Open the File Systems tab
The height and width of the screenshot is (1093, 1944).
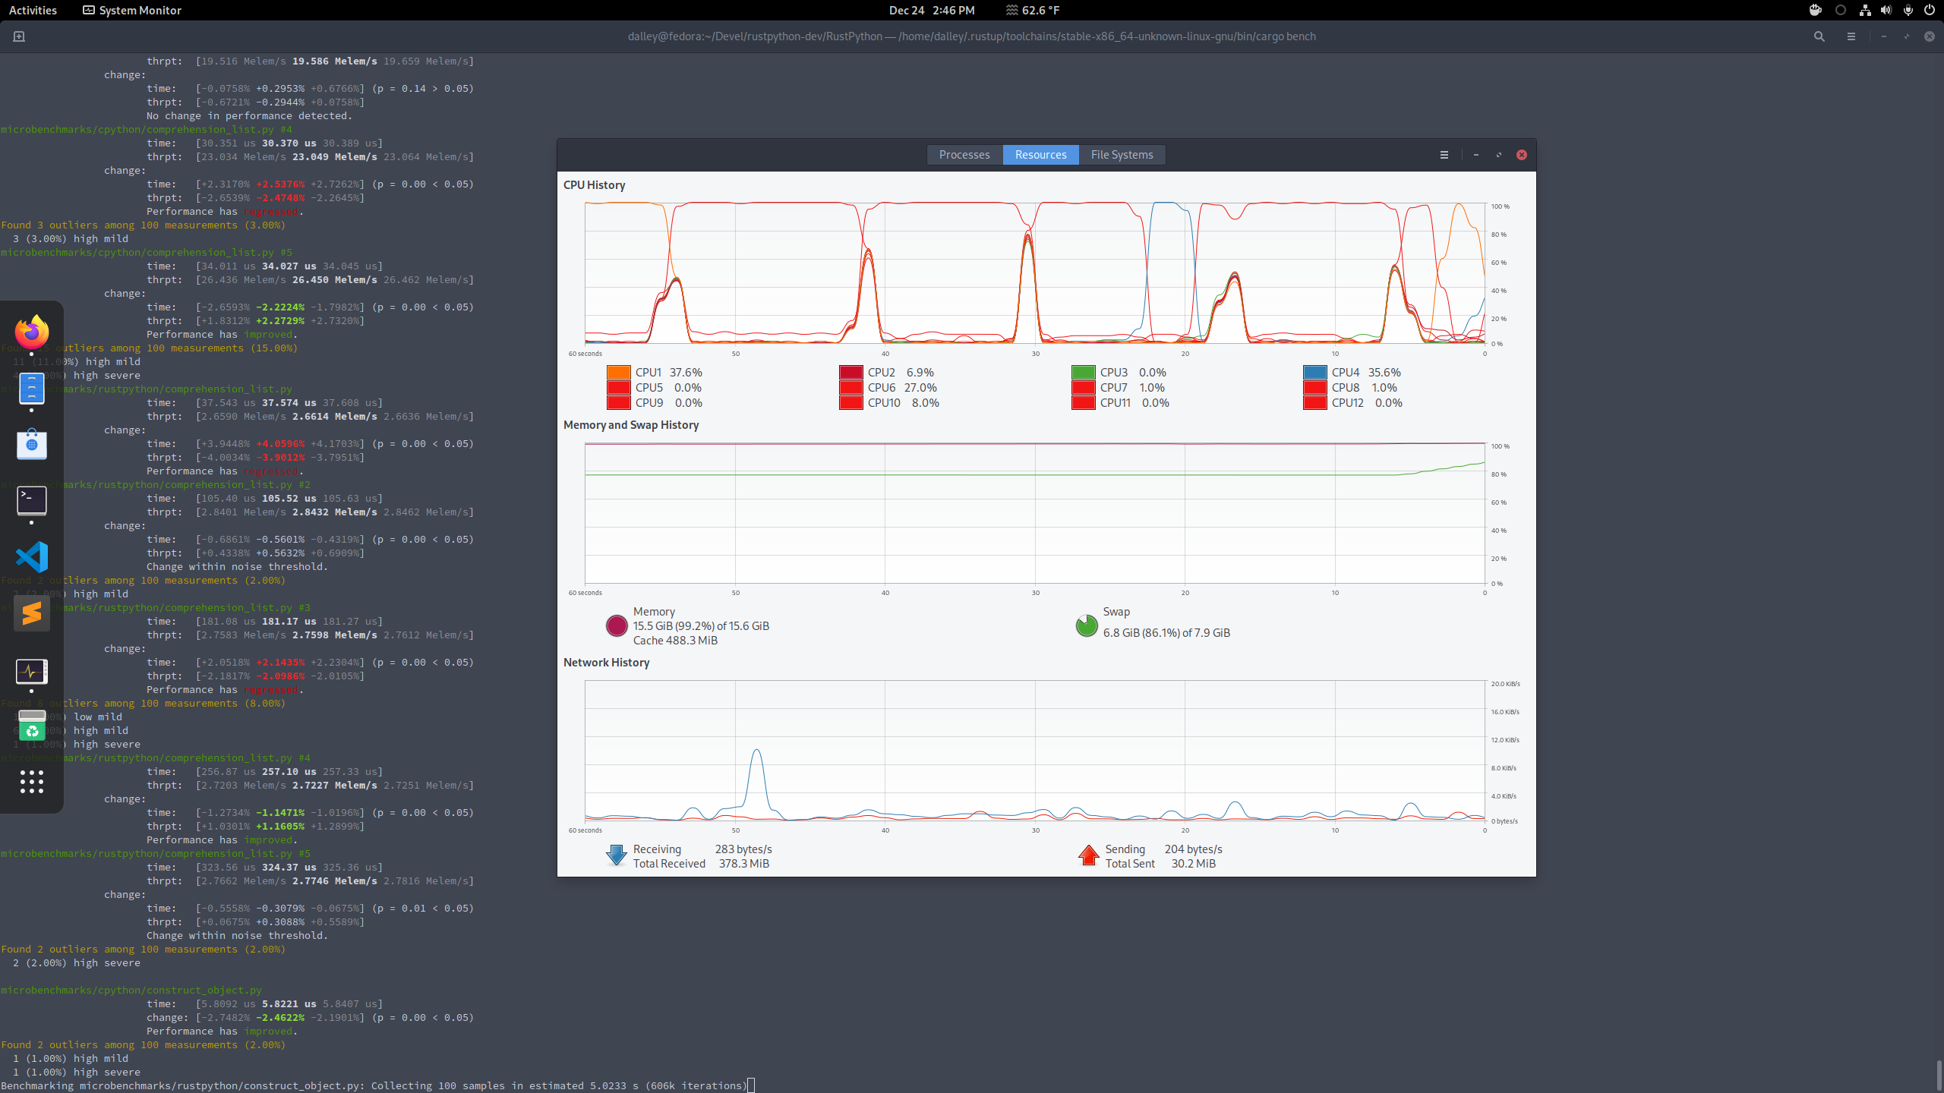pyautogui.click(x=1122, y=155)
